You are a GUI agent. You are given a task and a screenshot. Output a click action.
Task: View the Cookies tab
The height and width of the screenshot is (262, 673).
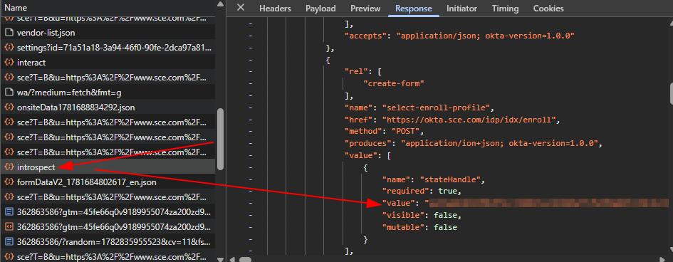click(548, 8)
